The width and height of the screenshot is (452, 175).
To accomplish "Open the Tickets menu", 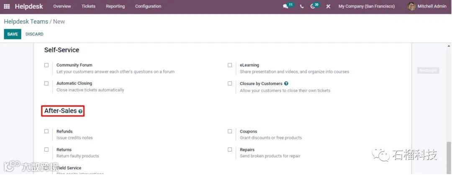I will point(88,6).
